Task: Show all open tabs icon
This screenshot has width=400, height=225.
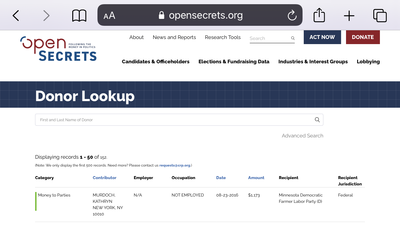Action: point(380,16)
